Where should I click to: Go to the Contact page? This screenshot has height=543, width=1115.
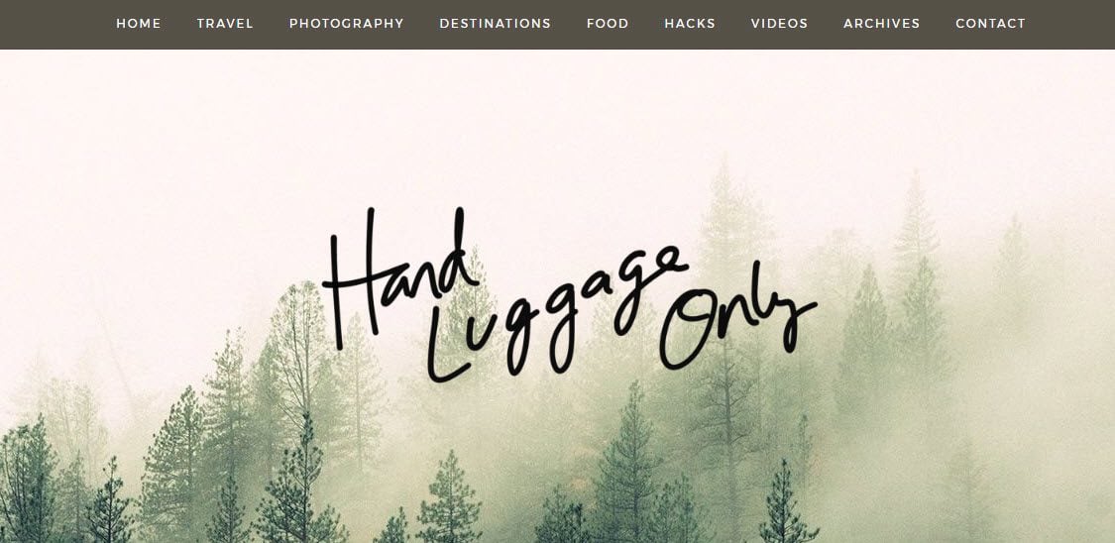(x=990, y=24)
